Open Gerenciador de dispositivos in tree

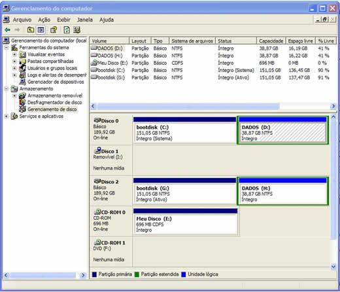click(56, 82)
